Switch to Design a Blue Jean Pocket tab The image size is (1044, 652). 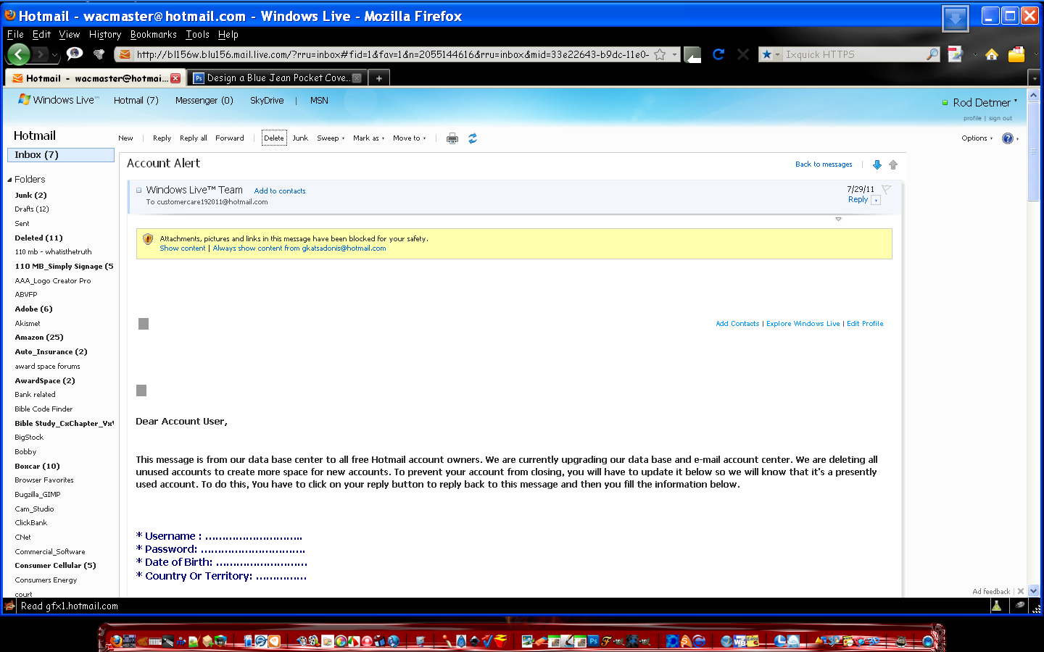(277, 78)
